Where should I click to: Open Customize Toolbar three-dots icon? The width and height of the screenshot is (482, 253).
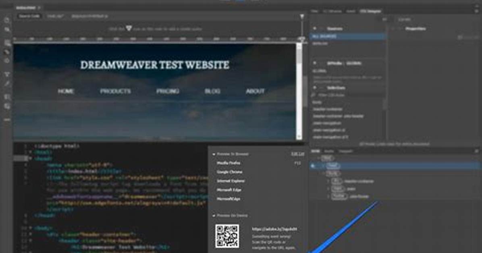[7, 120]
